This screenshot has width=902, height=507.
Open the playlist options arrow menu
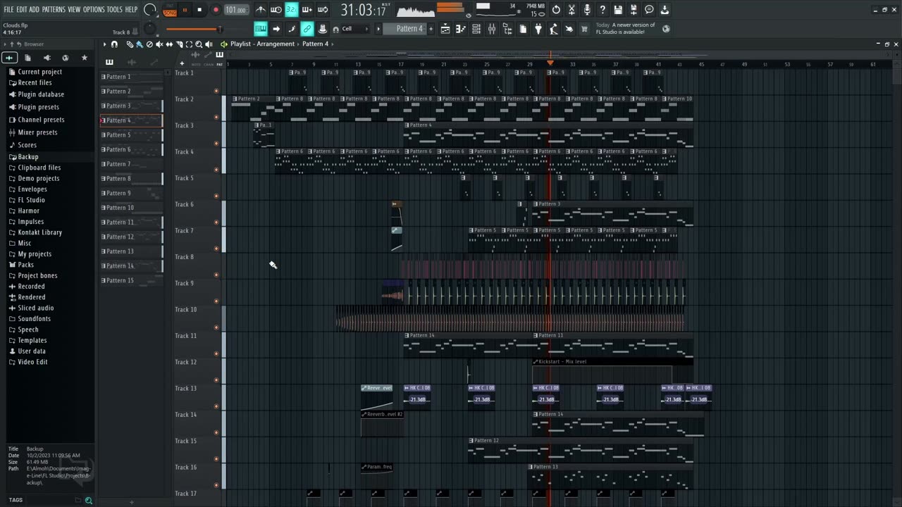(x=105, y=44)
